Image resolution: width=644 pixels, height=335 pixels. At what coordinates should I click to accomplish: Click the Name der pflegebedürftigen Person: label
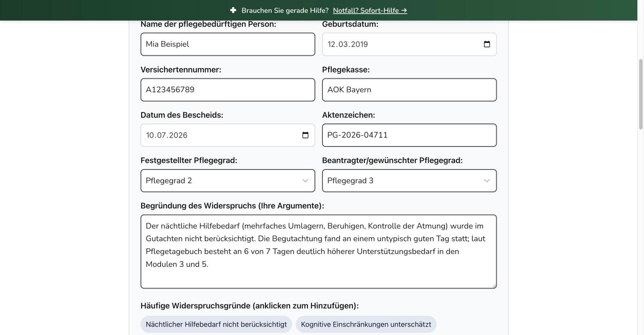click(x=208, y=24)
